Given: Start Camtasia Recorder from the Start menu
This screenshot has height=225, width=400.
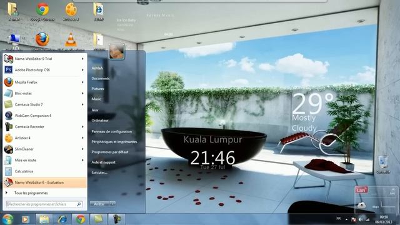Looking at the screenshot, I should pos(44,127).
